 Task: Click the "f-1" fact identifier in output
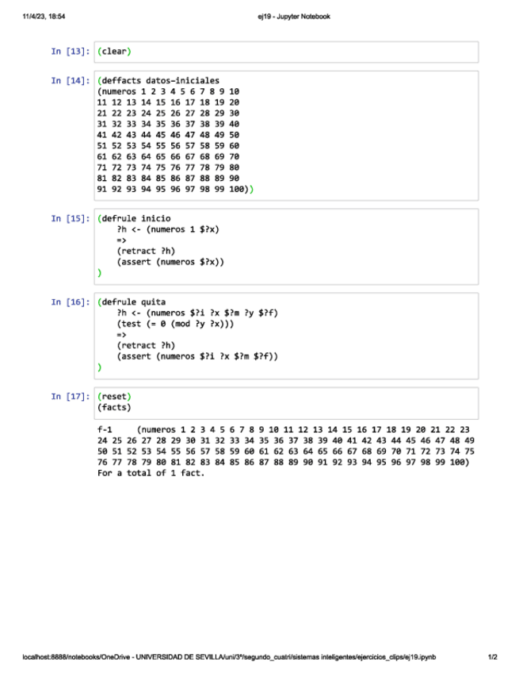[105, 429]
